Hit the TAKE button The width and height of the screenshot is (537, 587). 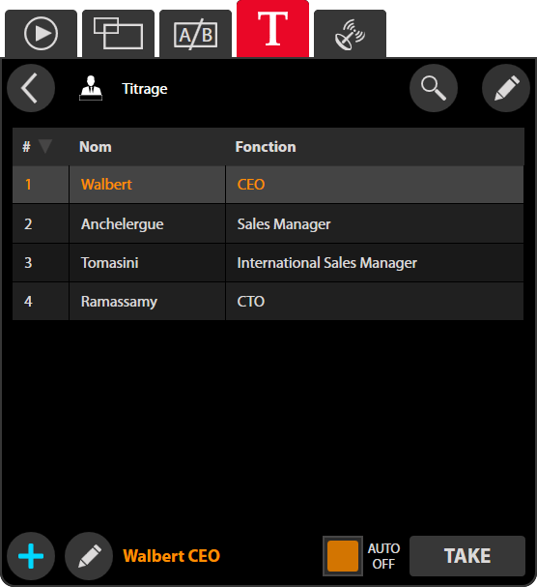(467, 556)
